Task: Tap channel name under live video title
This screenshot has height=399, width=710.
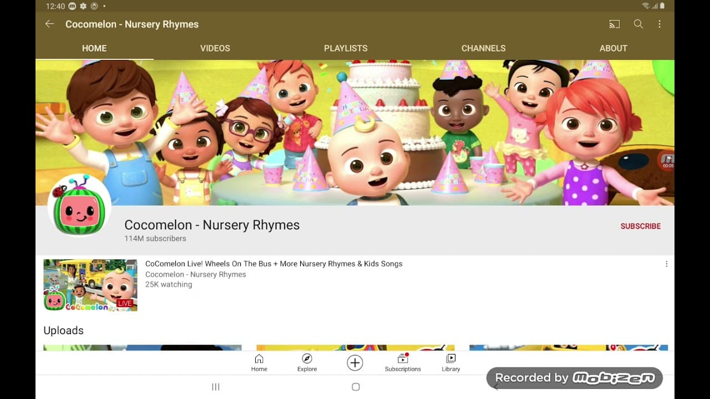Action: point(196,274)
